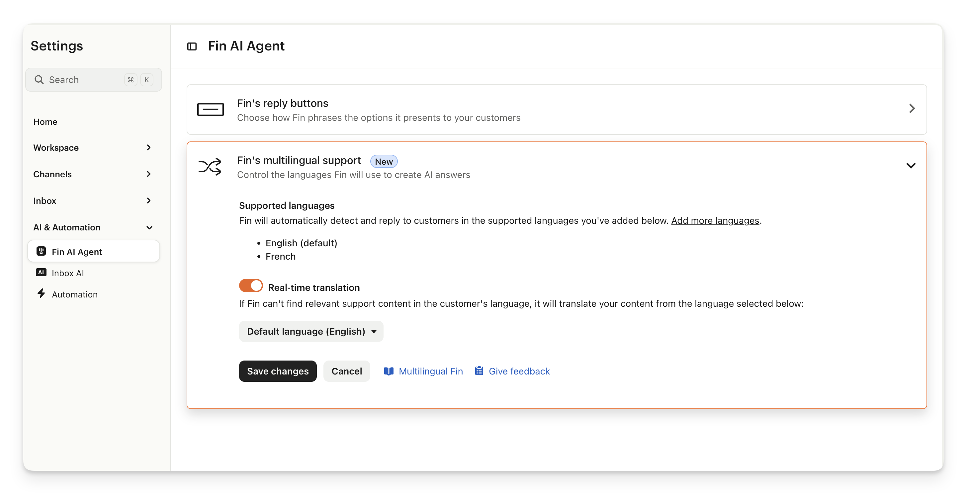Click the reply buttons rectangle icon
This screenshot has width=967, height=494.
210,110
